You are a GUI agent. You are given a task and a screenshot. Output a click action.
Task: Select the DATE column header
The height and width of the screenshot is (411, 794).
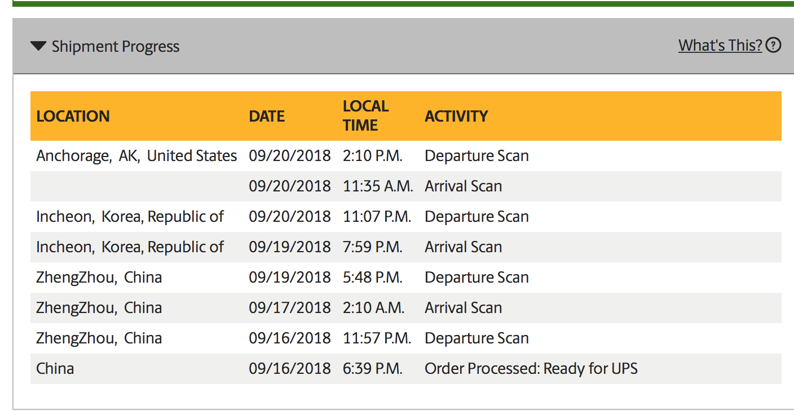point(267,116)
